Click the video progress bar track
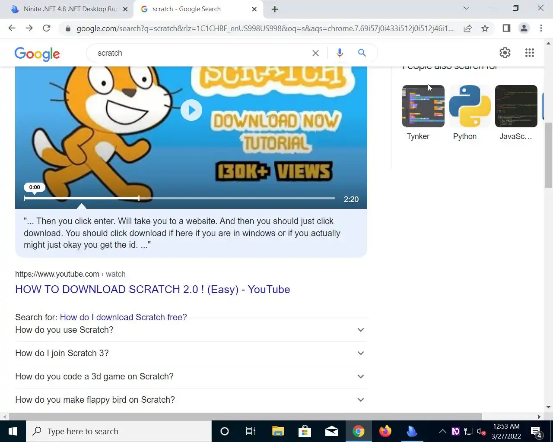Screen dimensions: 553x442 179,198
